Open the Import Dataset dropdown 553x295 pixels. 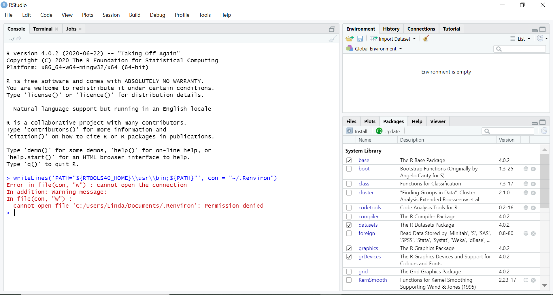[393, 39]
